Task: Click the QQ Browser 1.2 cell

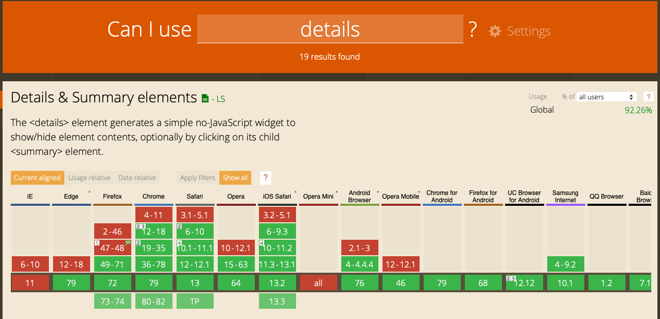Action: 607,283
